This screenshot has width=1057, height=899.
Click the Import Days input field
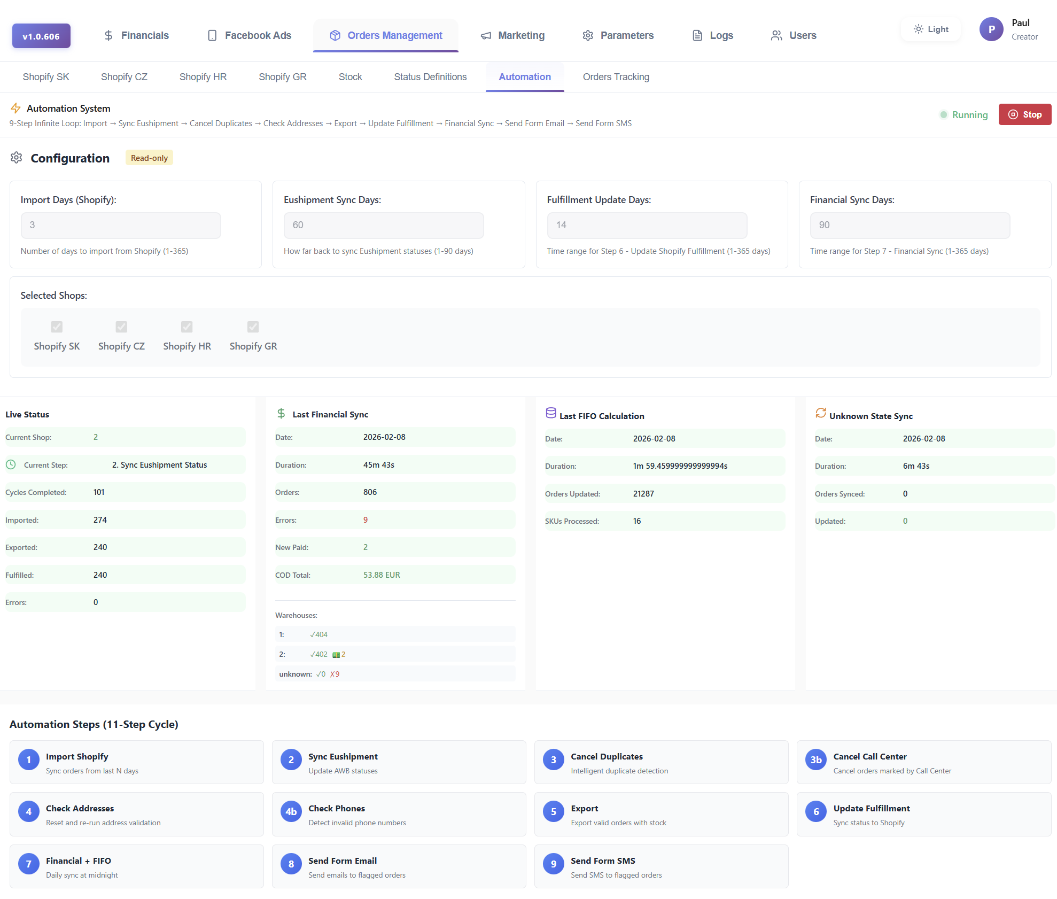pyautogui.click(x=120, y=225)
